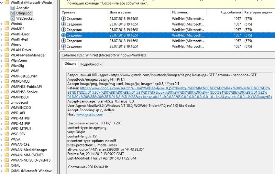The width and height of the screenshot is (275, 174).
Task: Open the Analytic log under WinINet
Action: click(x=22, y=8)
